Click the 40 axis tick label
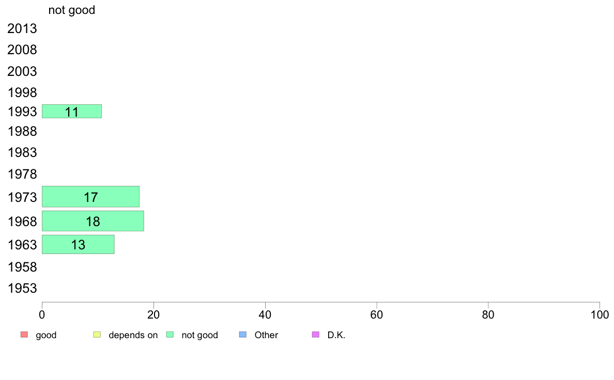 pyautogui.click(x=265, y=314)
